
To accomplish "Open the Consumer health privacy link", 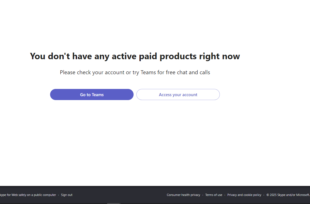I will point(183,195).
